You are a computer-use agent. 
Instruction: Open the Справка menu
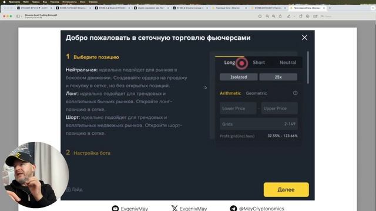click(x=93, y=2)
